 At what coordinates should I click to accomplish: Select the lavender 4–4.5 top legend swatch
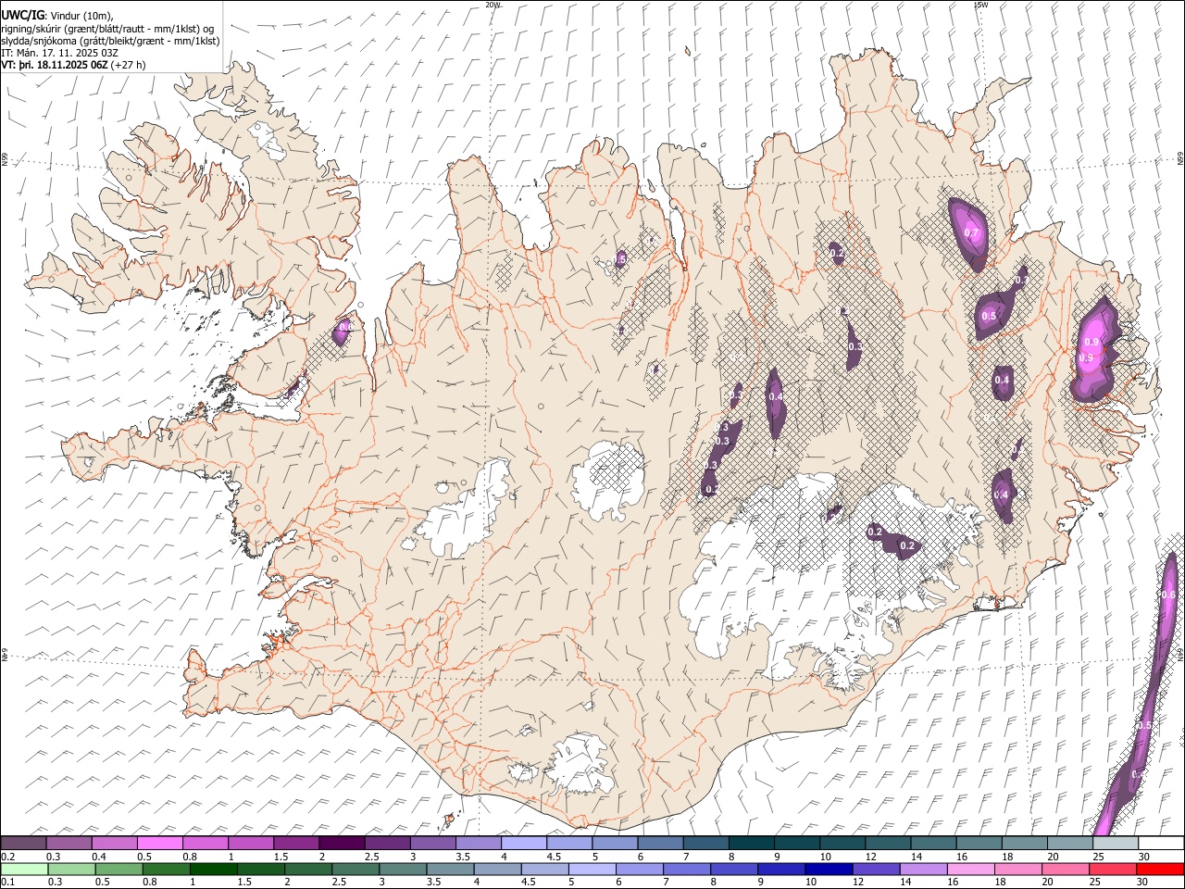point(524,843)
